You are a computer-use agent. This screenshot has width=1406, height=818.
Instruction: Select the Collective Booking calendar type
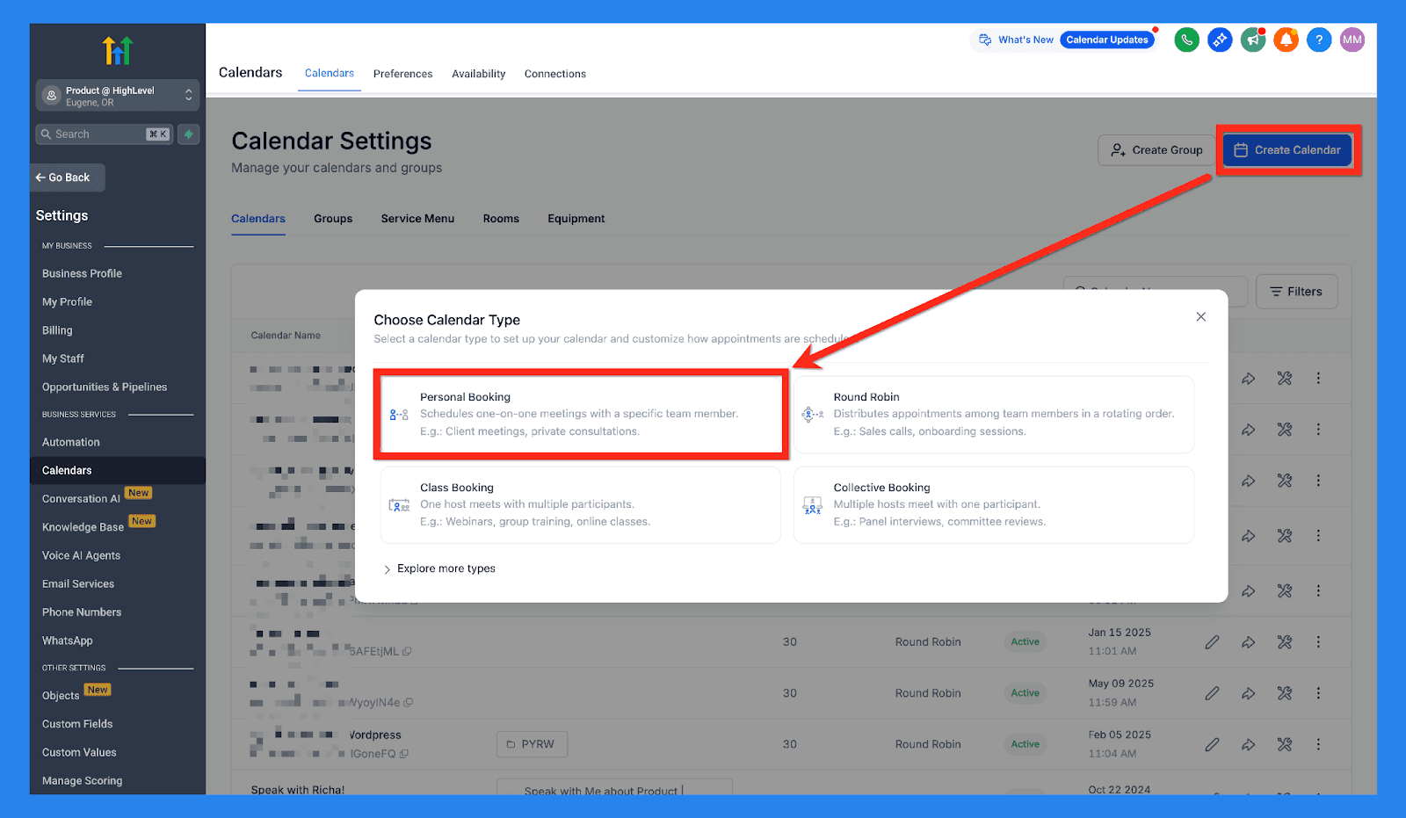[x=994, y=504]
